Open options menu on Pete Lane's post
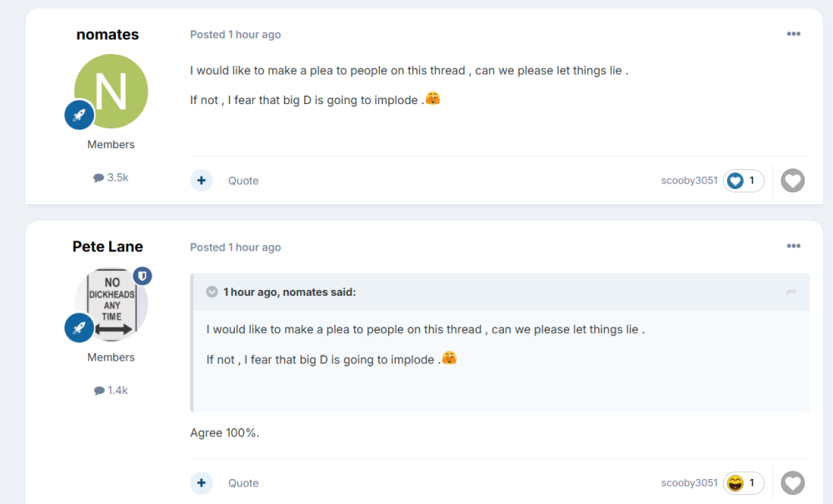 pos(793,247)
